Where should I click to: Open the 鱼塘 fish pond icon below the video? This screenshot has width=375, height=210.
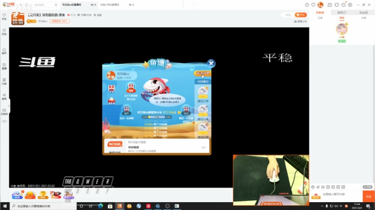(18, 195)
